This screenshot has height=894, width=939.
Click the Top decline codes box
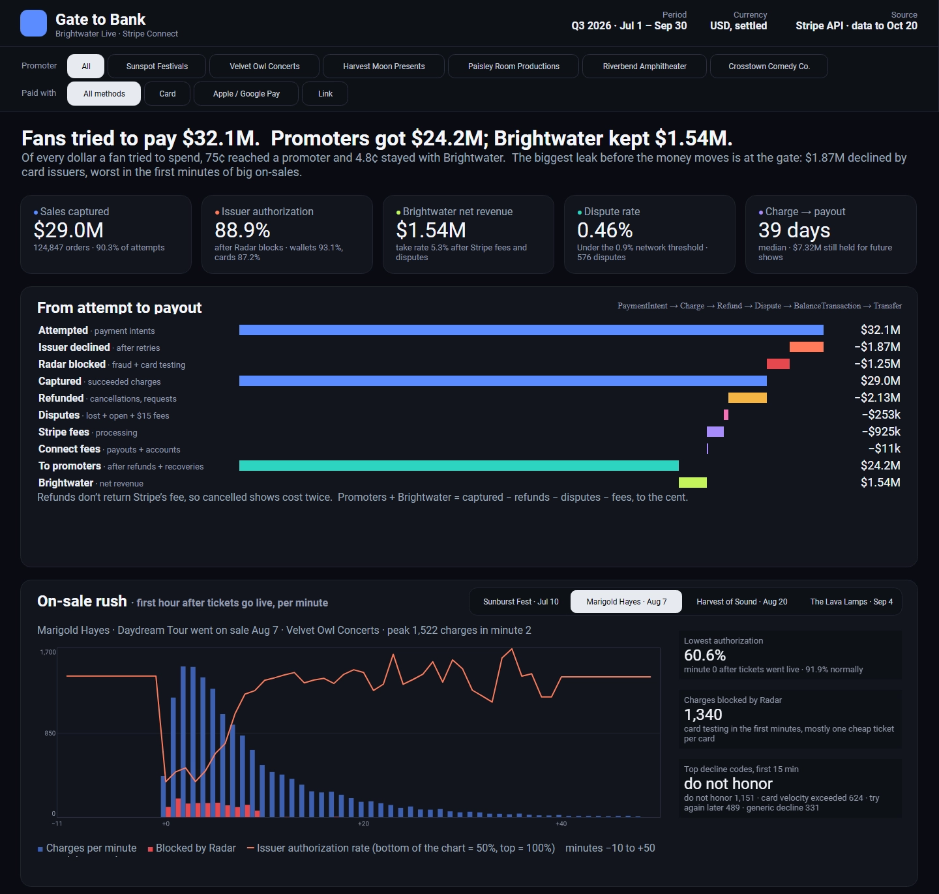[790, 788]
